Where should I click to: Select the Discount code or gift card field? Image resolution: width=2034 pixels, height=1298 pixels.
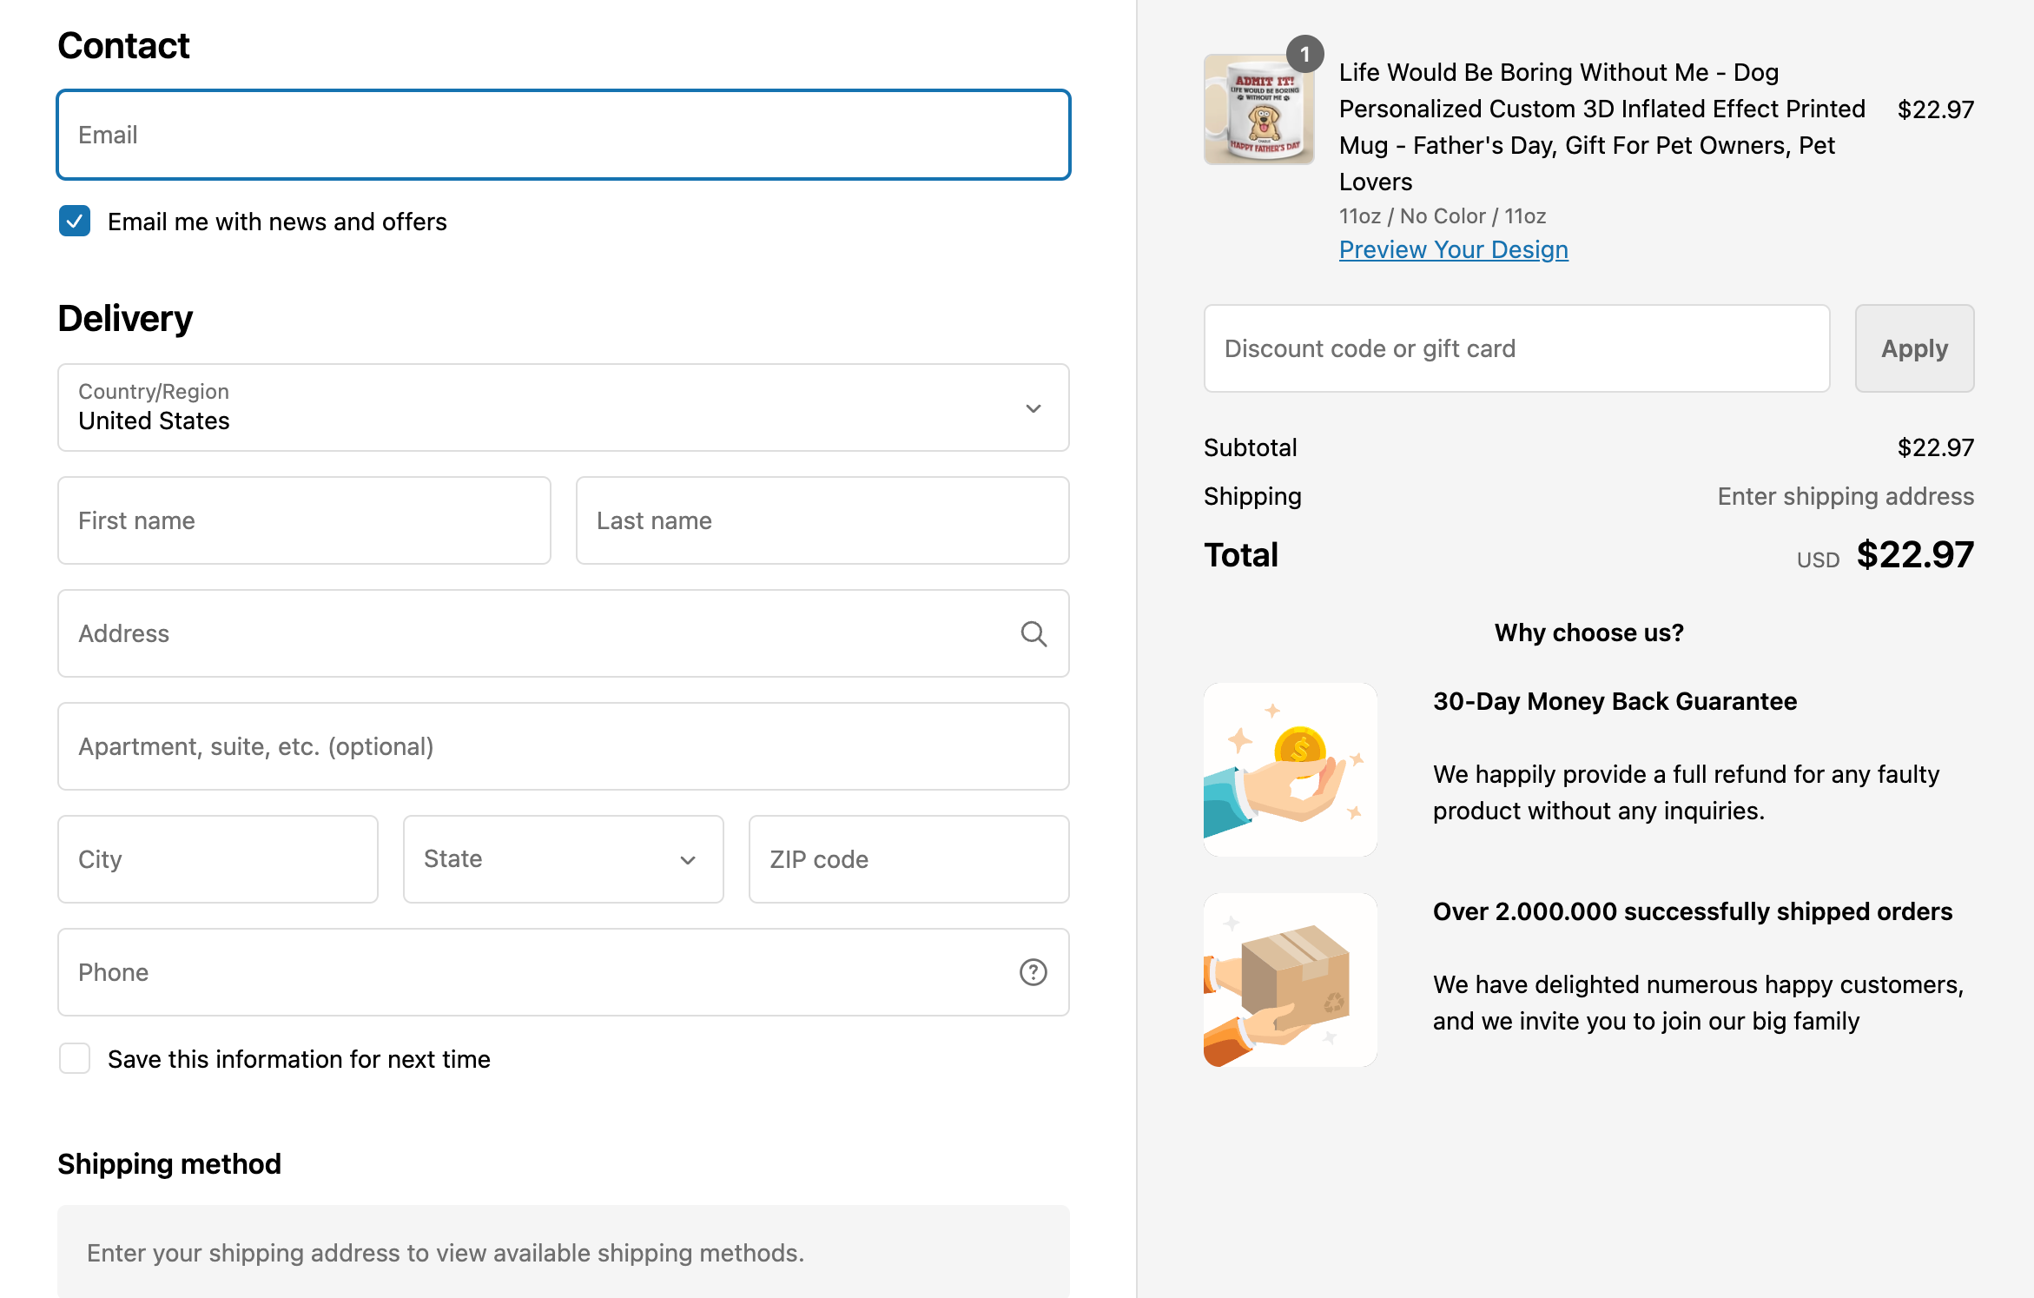1516,348
